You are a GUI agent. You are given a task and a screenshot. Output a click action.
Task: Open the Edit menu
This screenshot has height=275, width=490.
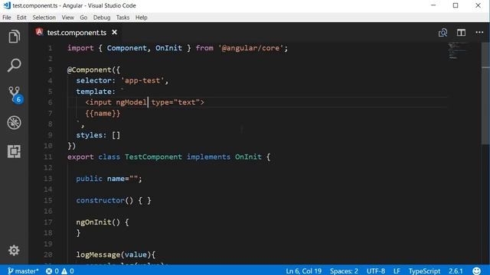click(x=21, y=18)
